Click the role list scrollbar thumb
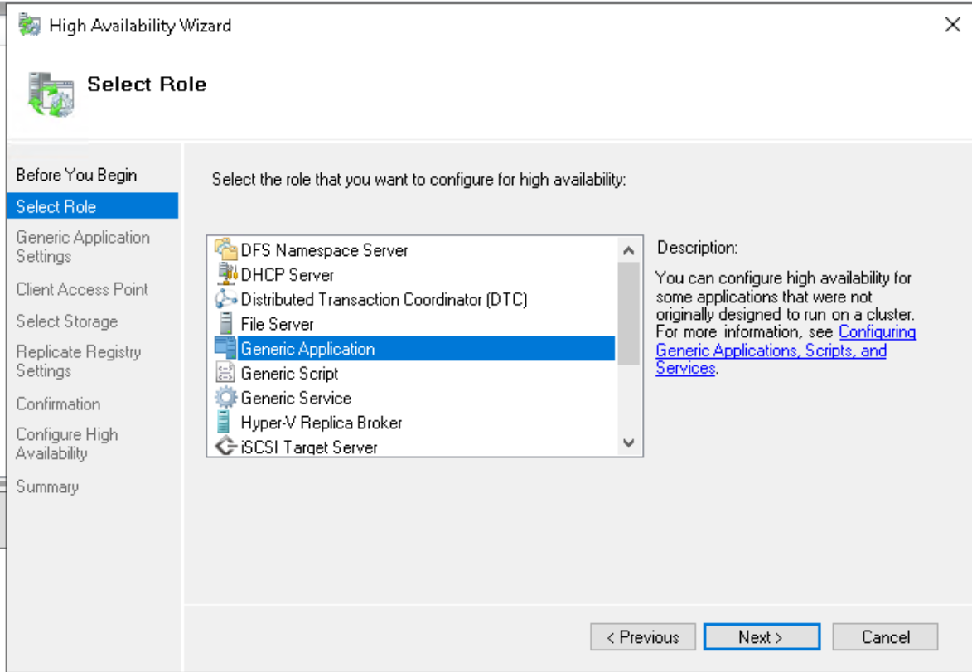 coord(629,312)
